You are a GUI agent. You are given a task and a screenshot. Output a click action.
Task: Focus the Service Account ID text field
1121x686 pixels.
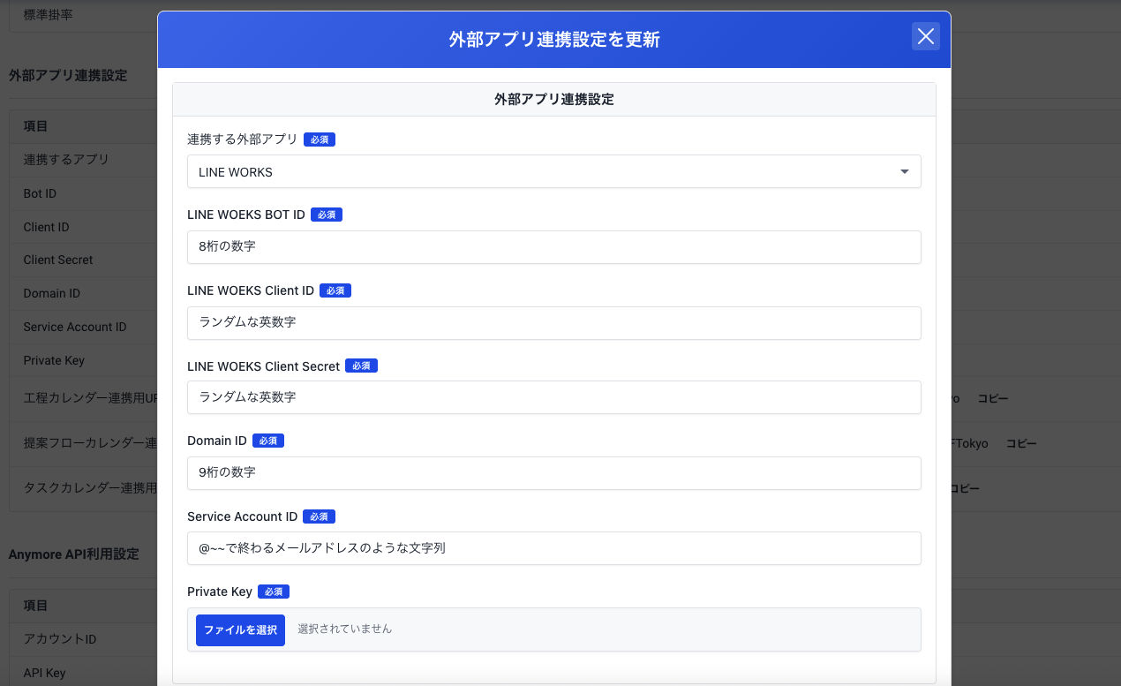[553, 548]
